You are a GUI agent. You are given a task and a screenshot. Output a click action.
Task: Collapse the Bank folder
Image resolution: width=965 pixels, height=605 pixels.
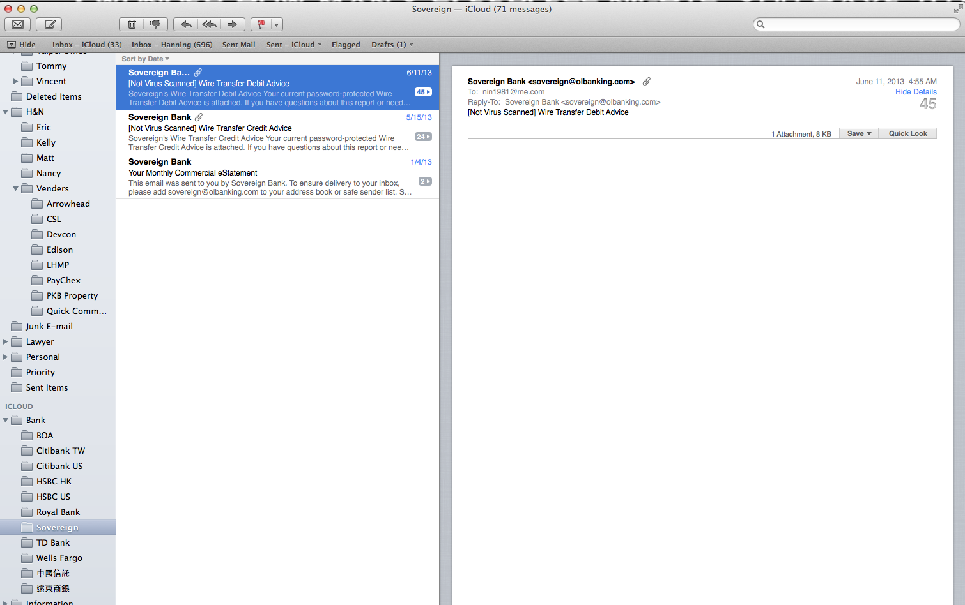click(5, 420)
